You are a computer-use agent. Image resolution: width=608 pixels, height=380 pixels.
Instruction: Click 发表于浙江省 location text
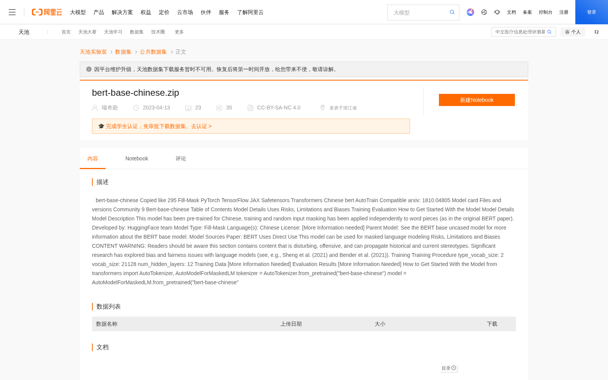point(343,108)
